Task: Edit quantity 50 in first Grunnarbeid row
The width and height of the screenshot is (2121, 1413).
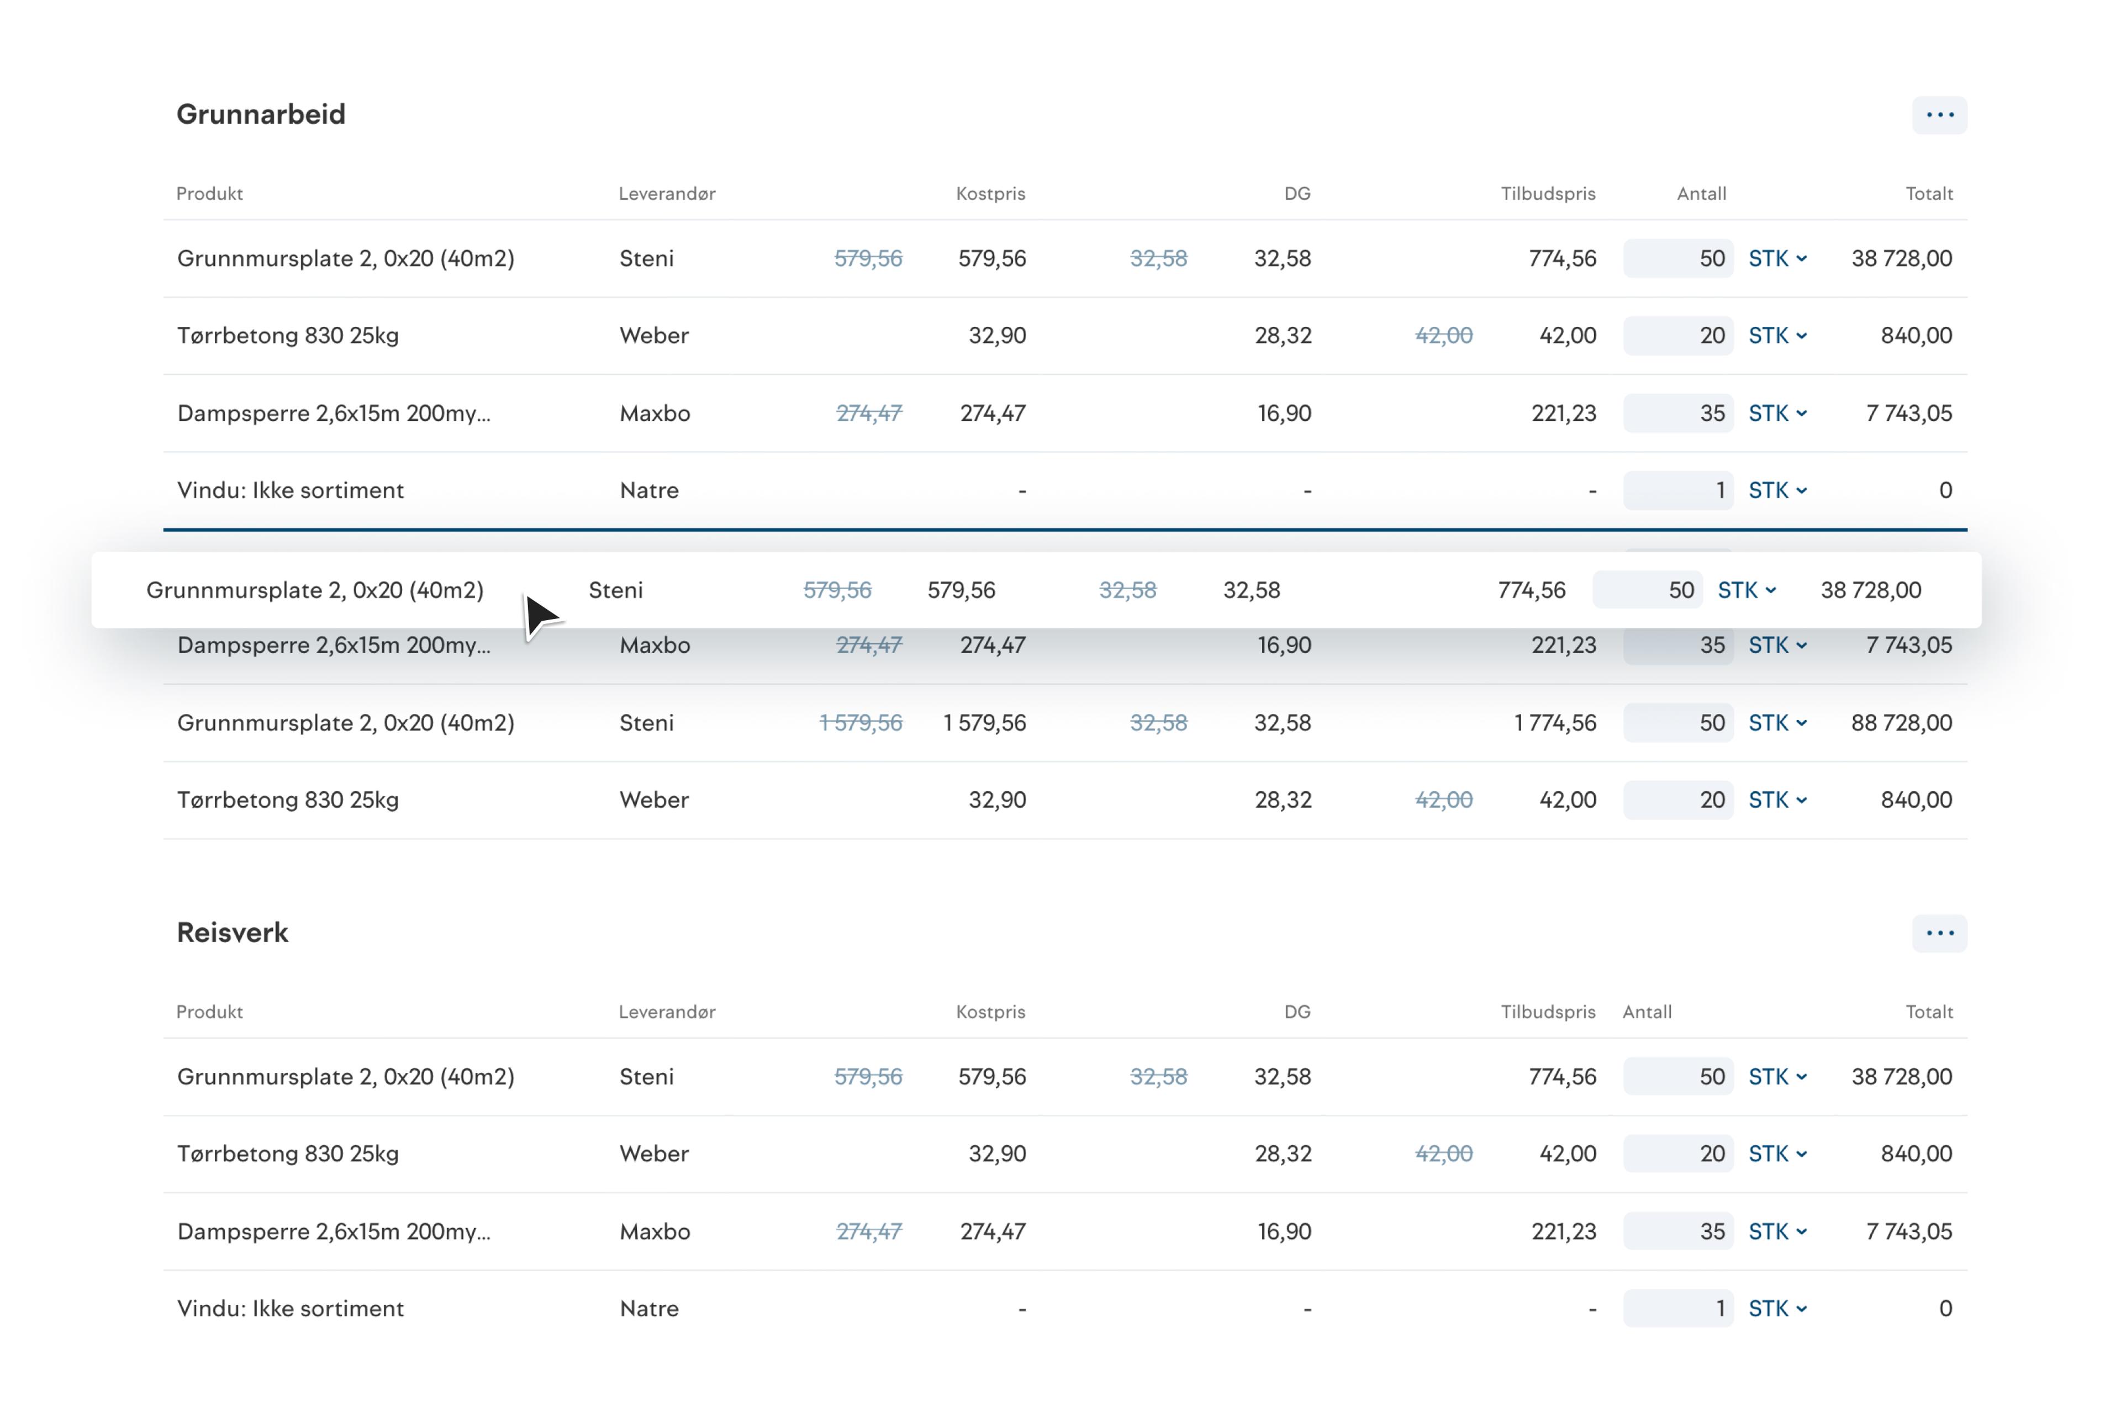Action: [x=1677, y=258]
